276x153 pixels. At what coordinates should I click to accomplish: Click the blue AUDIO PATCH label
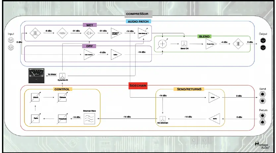[138, 22]
